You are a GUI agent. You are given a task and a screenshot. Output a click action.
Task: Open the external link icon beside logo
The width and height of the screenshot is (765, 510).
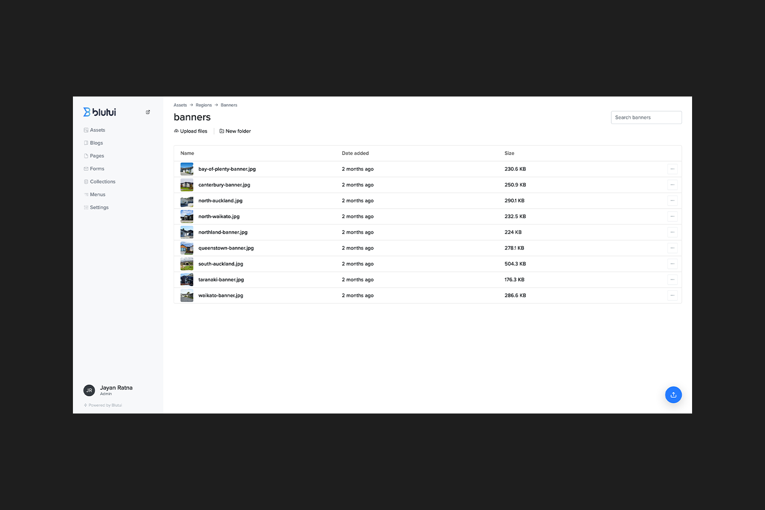coord(148,112)
